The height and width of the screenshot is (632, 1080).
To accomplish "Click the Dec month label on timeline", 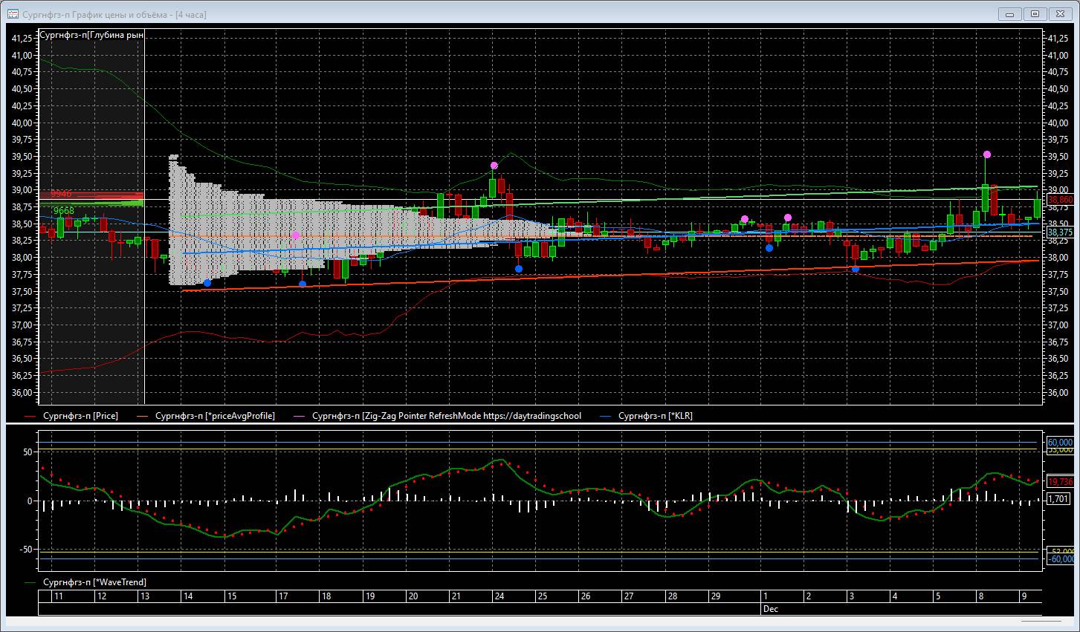I will click(770, 609).
